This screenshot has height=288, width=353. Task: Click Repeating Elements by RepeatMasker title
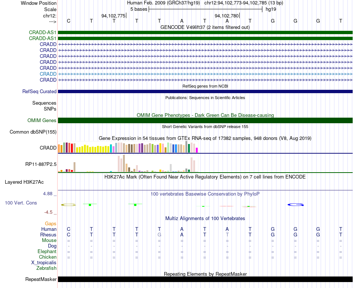pyautogui.click(x=205, y=274)
